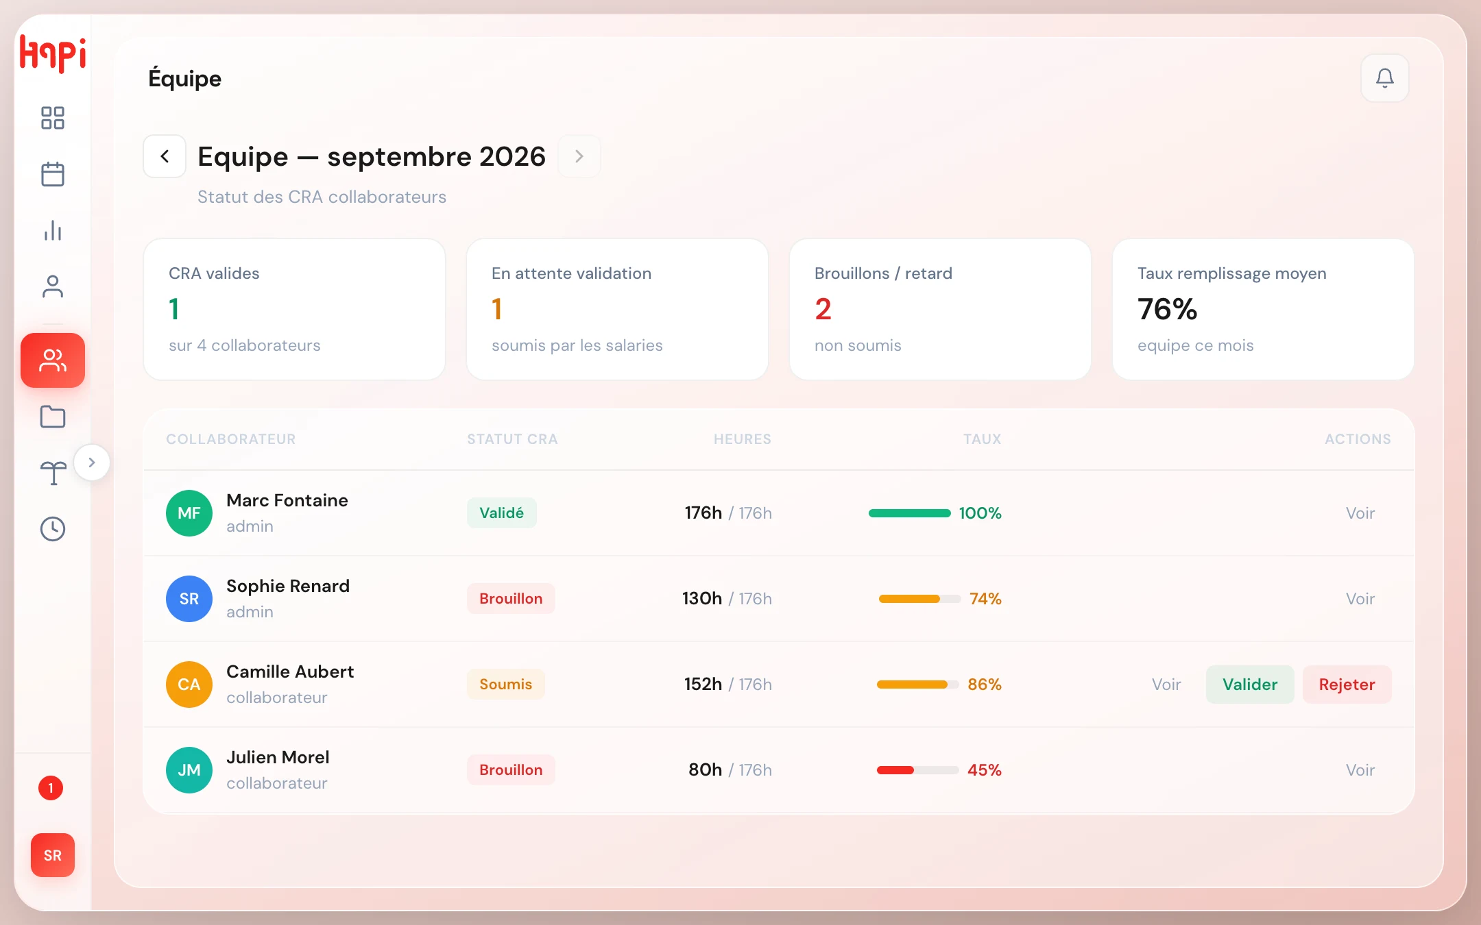Screen dimensions: 1481x925
Task: Open the folder icon in sidebar
Action: coord(53,417)
